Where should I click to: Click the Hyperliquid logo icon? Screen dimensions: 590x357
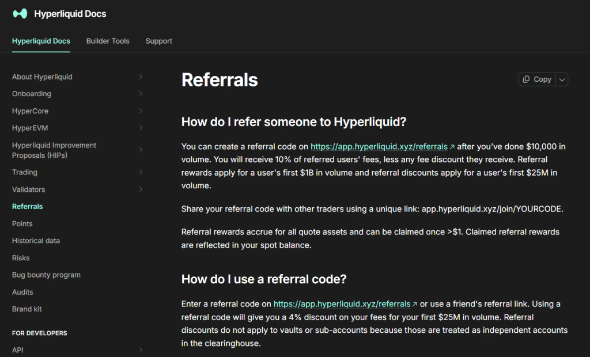coord(20,14)
